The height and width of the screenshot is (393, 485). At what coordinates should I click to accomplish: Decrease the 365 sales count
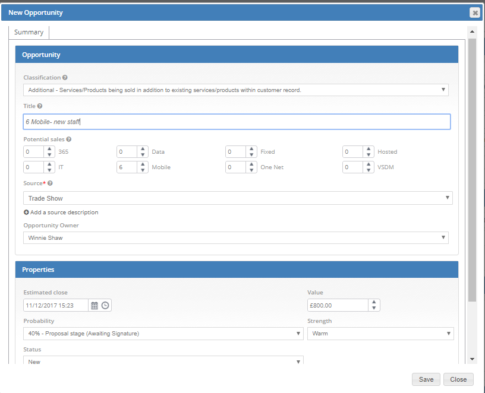pos(49,154)
